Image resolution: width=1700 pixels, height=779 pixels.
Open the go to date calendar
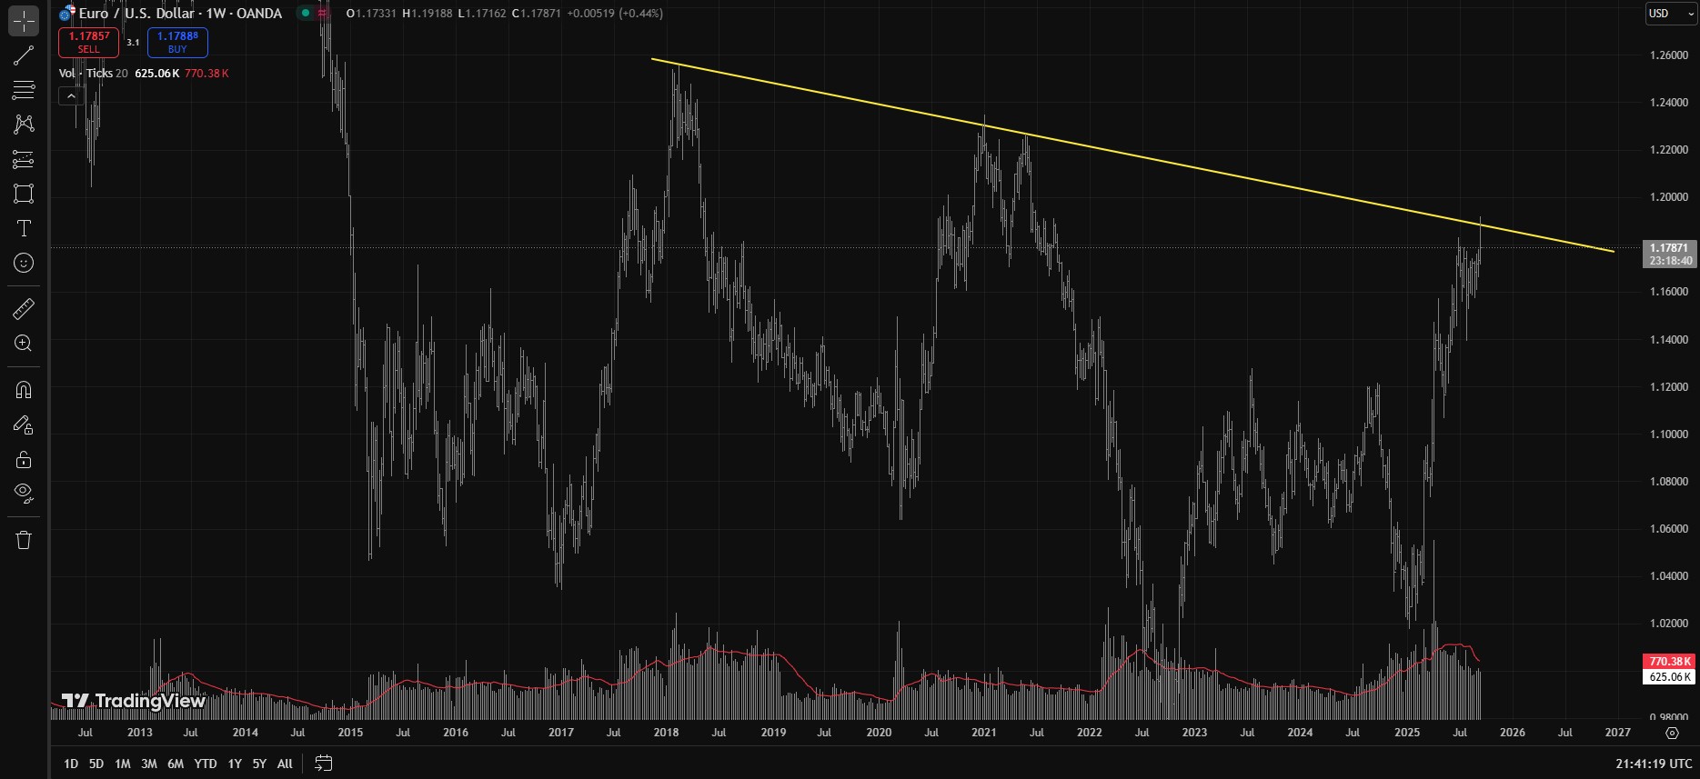pyautogui.click(x=323, y=764)
